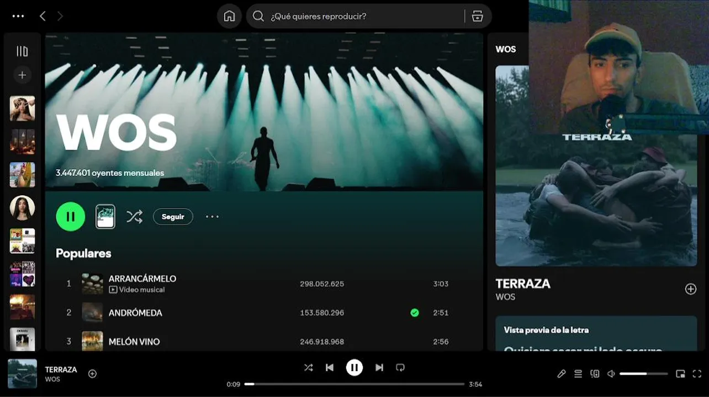Screen dimensions: 709x397
Task: Click the green saved checkmark on ANDRÓMEDA
Action: pos(415,313)
